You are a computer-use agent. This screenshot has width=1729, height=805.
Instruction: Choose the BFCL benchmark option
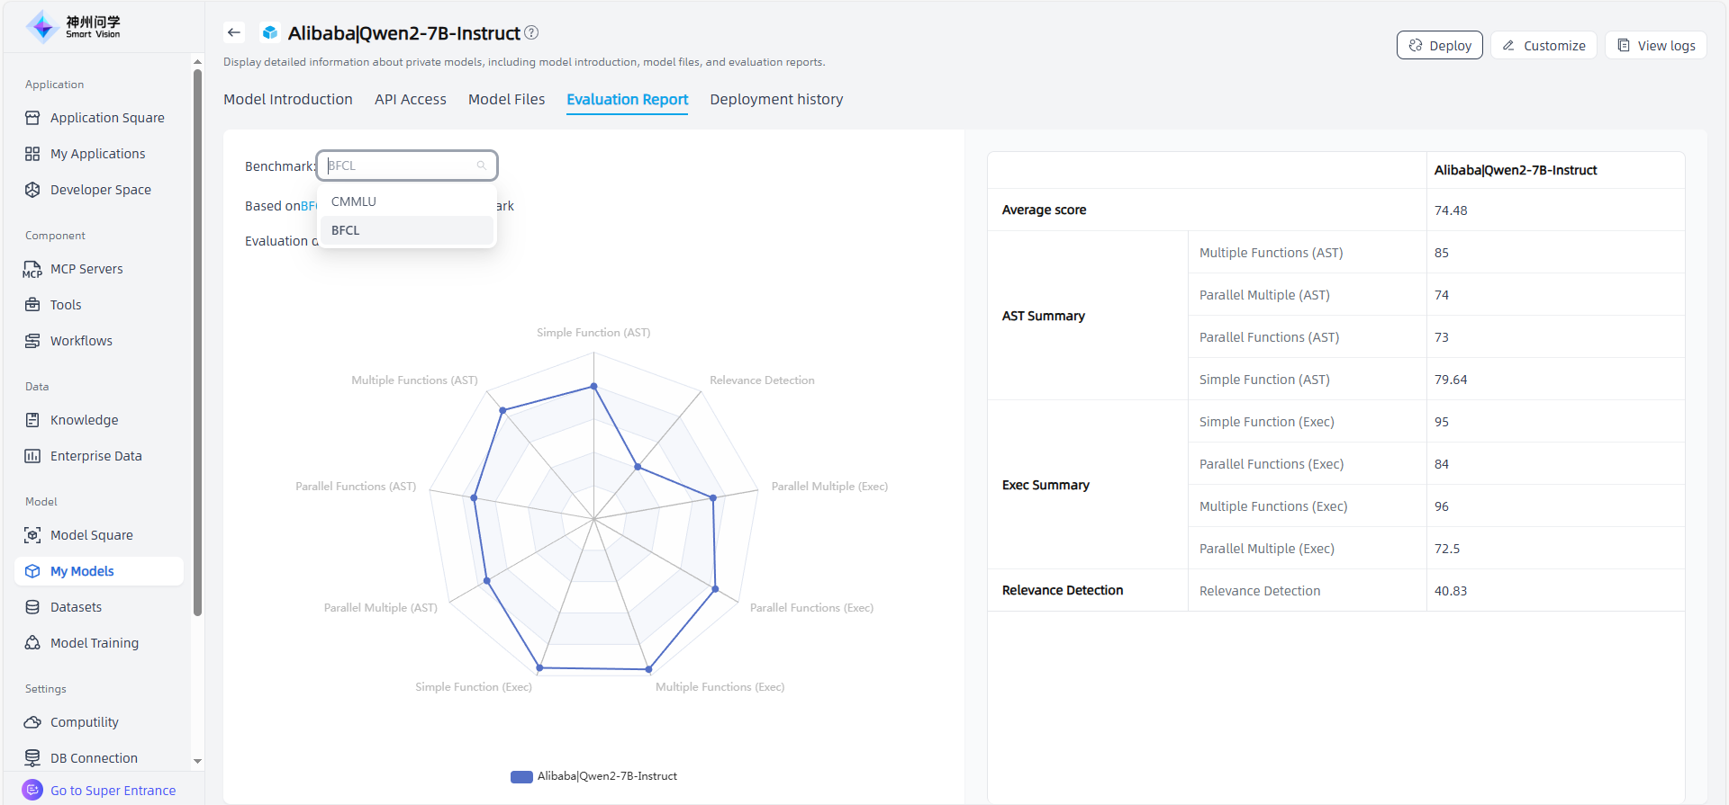point(346,230)
